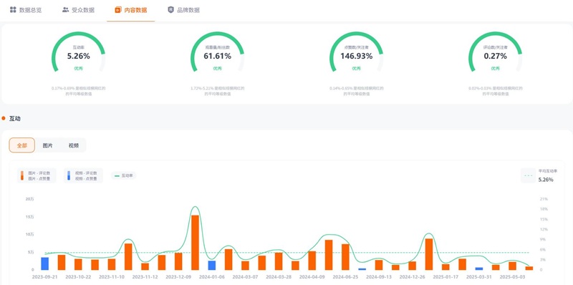573x285 pixels.
Task: Switch to the 受众数据 tab
Action: point(79,10)
